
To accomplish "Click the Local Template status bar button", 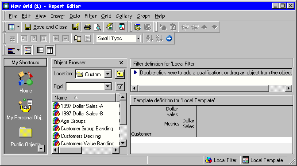I will (264, 160).
